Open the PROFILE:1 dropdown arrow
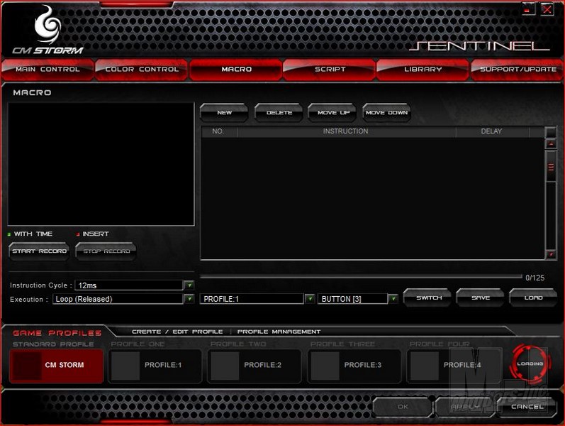565x426 pixels. point(310,299)
